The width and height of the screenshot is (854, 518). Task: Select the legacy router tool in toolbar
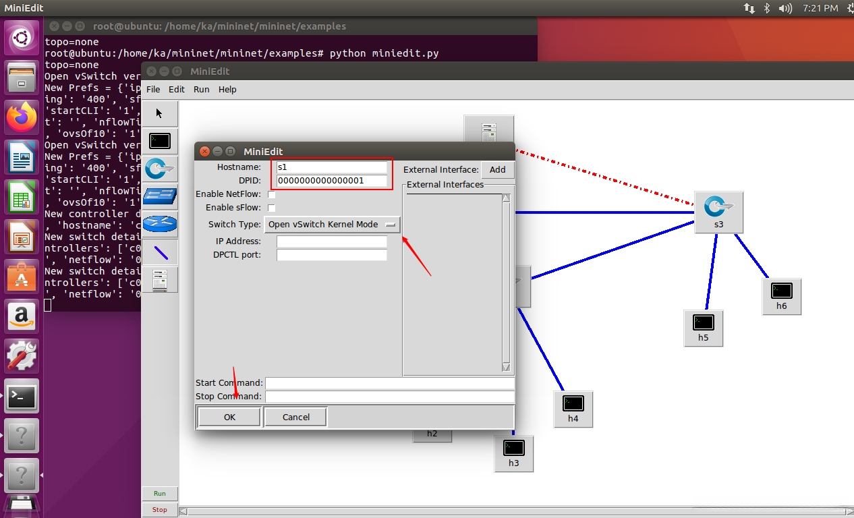tap(160, 224)
